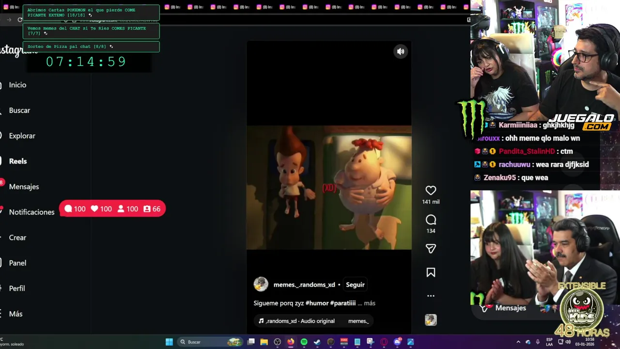Open Buscar in the sidebar
Viewport: 620px width, 349px height.
click(x=19, y=110)
